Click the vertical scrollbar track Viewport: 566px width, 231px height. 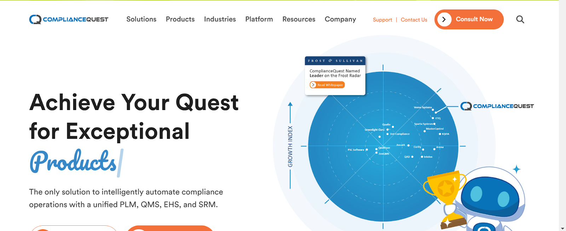pyautogui.click(x=562, y=113)
